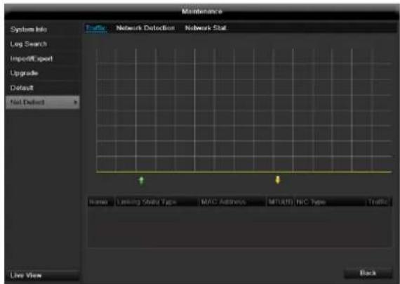Expand the Net Detect arrow indicator
Image resolution: width=400 pixels, height=284 pixels.
click(x=75, y=102)
